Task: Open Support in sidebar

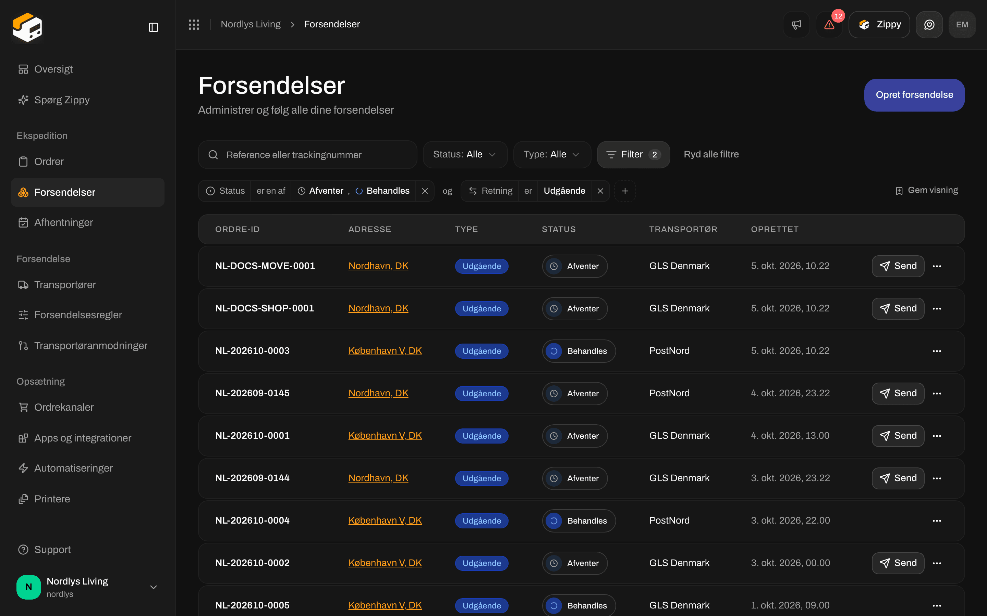Action: tap(87, 550)
